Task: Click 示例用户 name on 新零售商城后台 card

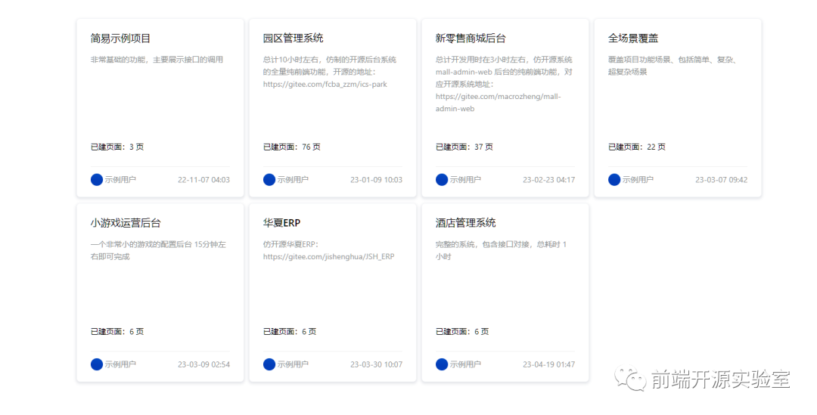Action: coord(465,180)
